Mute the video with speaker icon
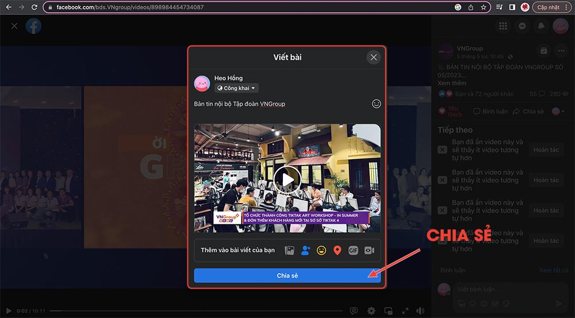This screenshot has height=318, width=575. pos(421,311)
